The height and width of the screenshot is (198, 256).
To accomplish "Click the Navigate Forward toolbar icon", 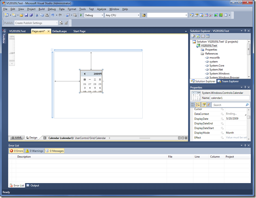I will coord(75,15).
